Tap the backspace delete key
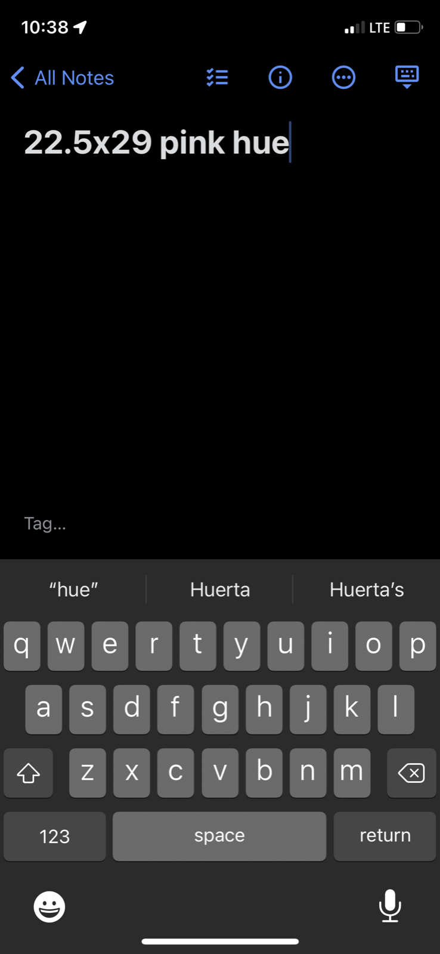The width and height of the screenshot is (440, 954). (x=411, y=773)
